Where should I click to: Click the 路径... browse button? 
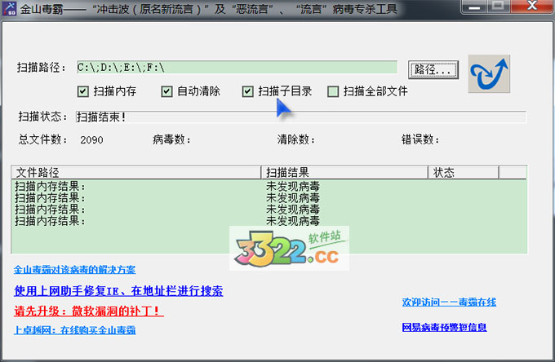433,69
